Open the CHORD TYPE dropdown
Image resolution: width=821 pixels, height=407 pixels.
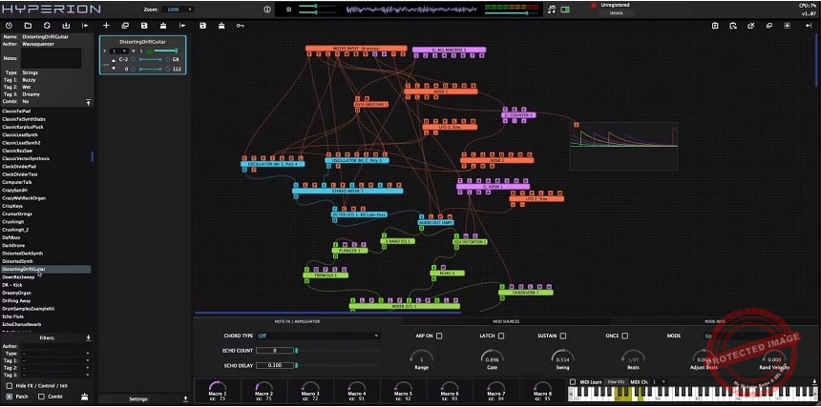click(318, 336)
